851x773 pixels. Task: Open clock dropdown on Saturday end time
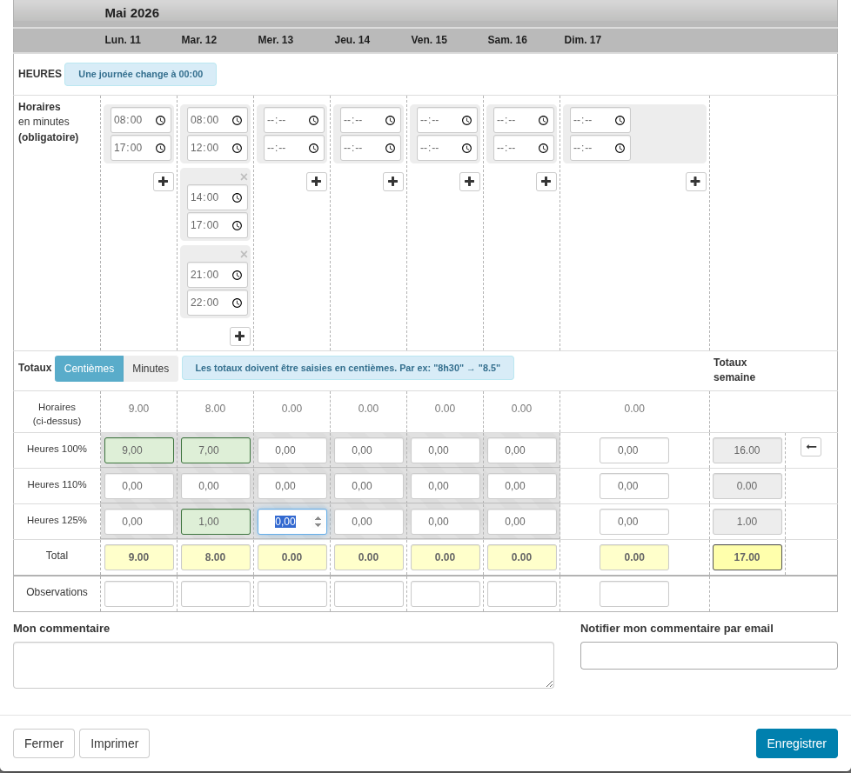[x=543, y=148]
